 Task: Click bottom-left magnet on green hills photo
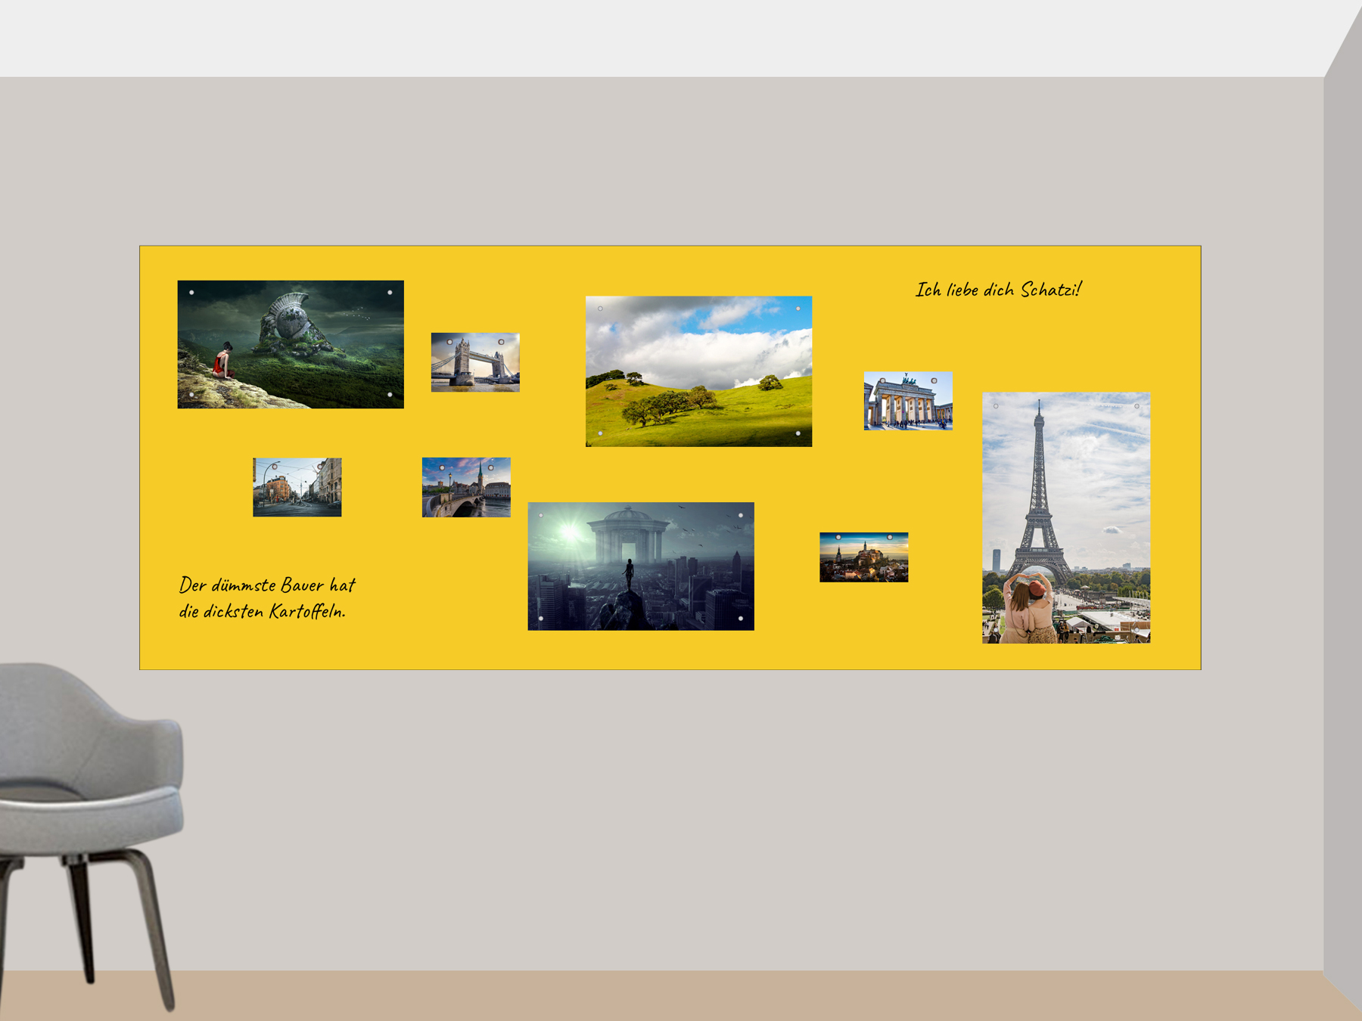click(x=600, y=433)
